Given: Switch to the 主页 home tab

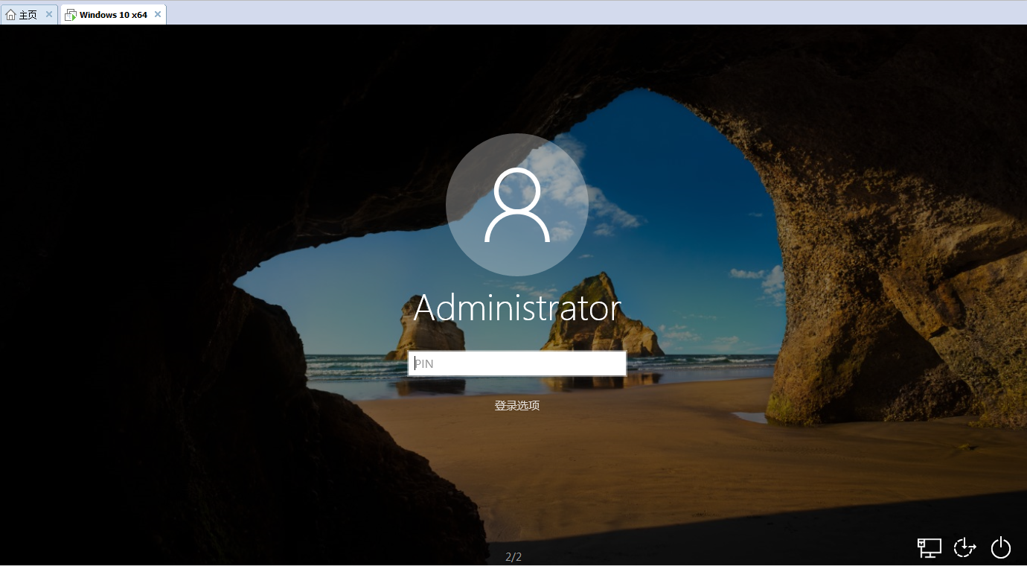Looking at the screenshot, I should click(x=28, y=14).
